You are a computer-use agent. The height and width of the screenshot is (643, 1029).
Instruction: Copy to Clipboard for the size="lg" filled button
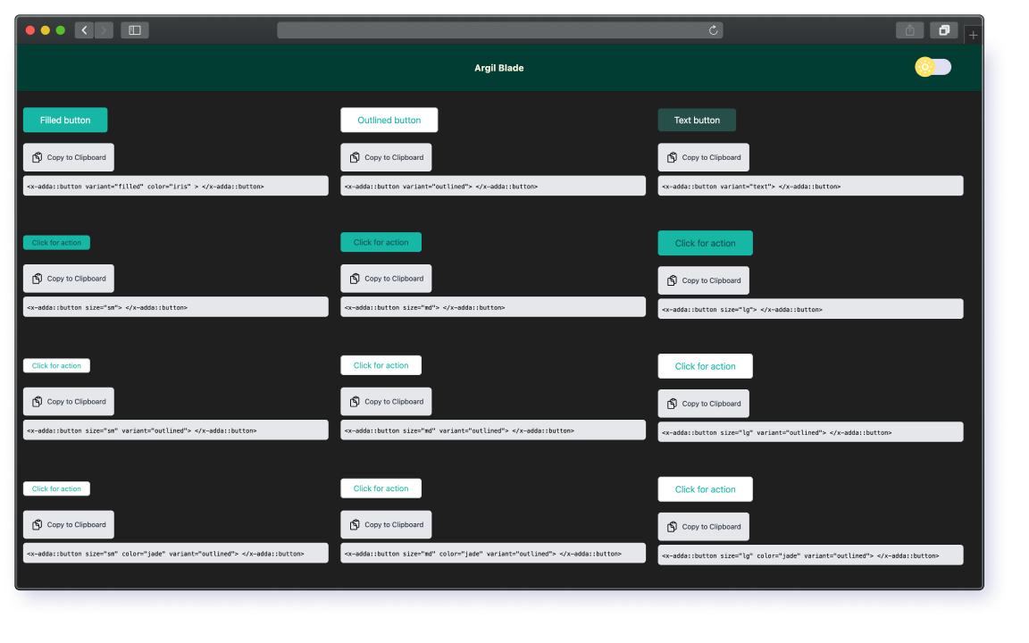(704, 280)
